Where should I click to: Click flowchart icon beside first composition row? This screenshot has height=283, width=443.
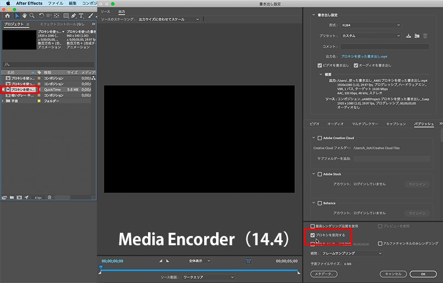(x=93, y=78)
